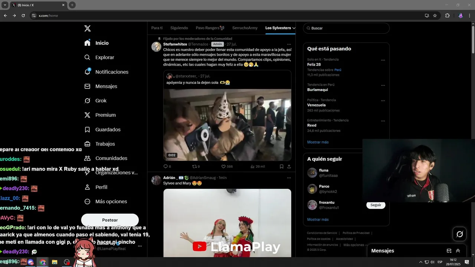
Task: Open the volume control in system tray
Action: click(x=432, y=262)
